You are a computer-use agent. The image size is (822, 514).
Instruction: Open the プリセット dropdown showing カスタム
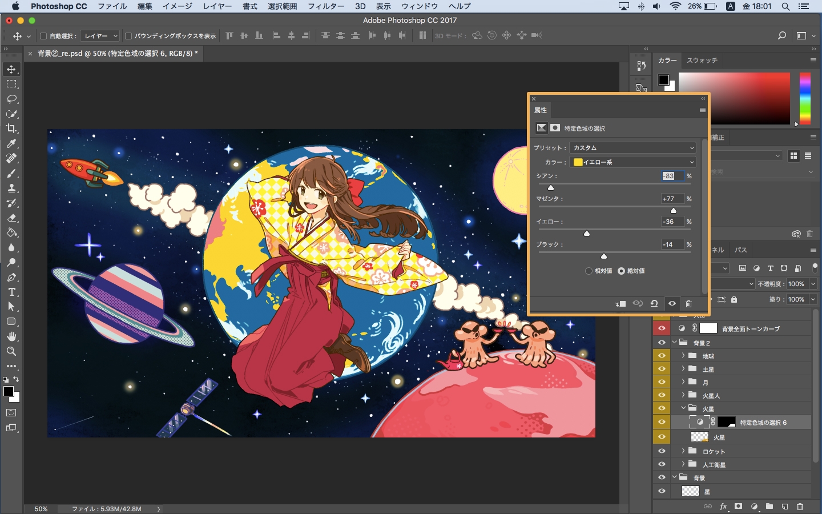point(632,147)
